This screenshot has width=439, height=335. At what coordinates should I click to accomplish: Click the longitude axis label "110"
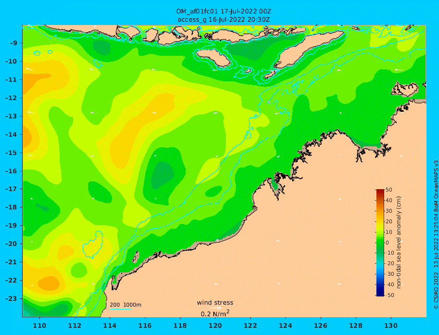[39, 325]
